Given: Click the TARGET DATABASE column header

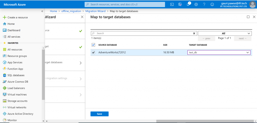Looking at the screenshot, I should (x=198, y=45).
